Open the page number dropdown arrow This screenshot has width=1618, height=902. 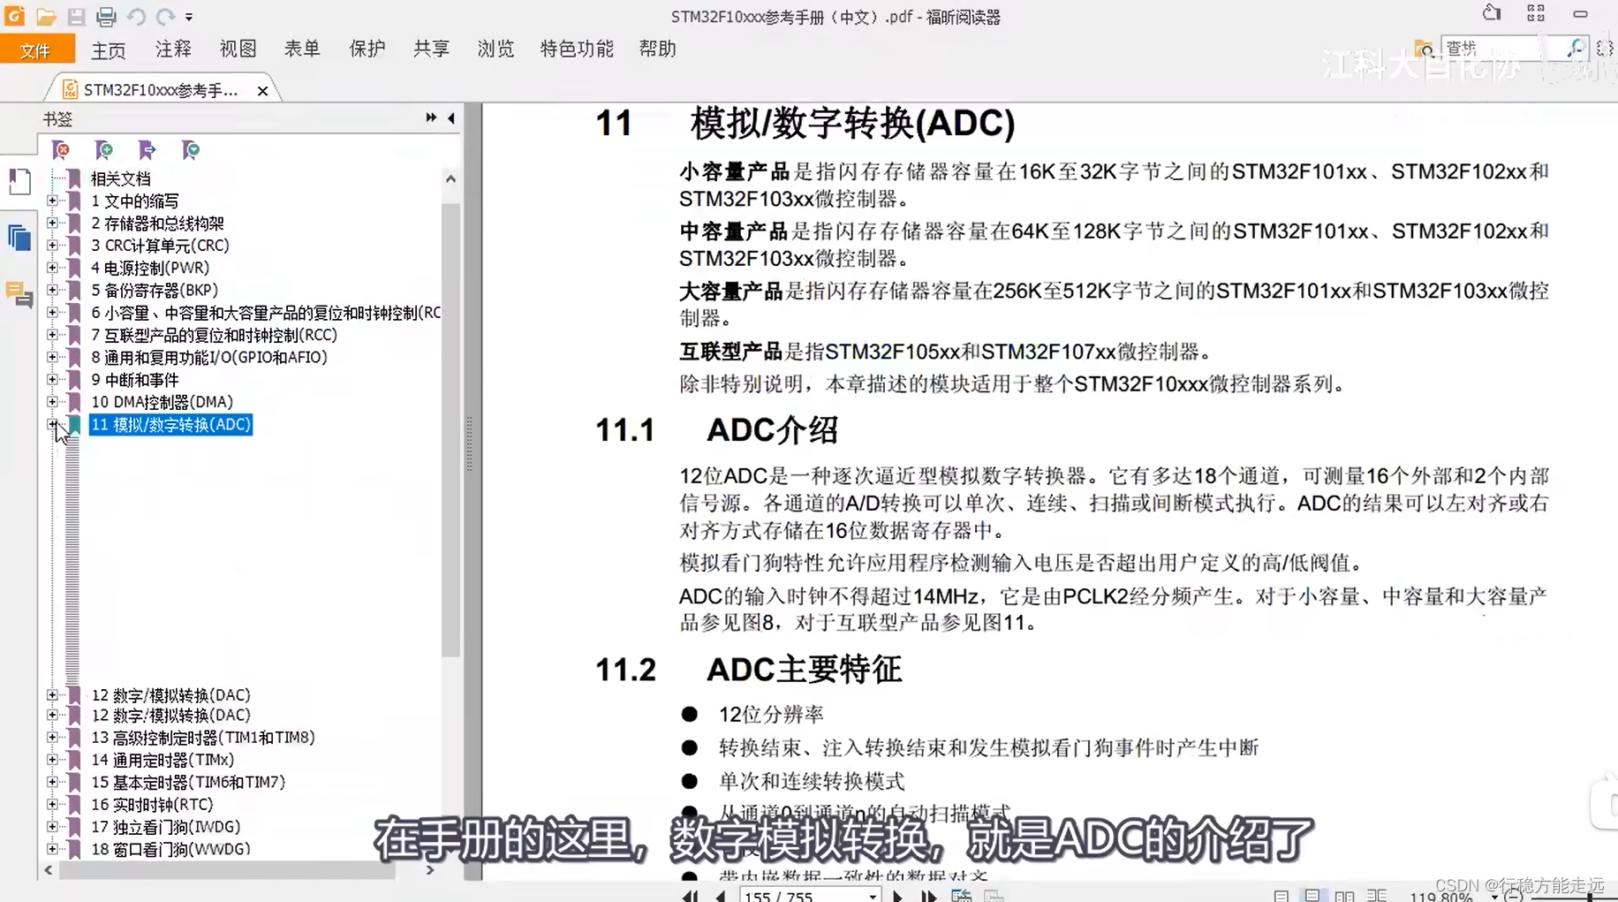click(873, 896)
